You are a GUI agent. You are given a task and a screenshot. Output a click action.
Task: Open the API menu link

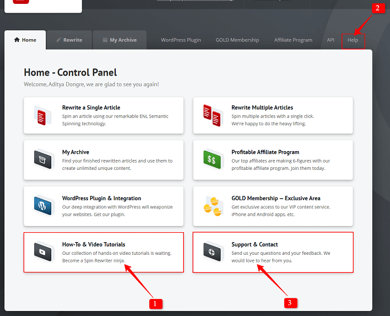tap(331, 40)
